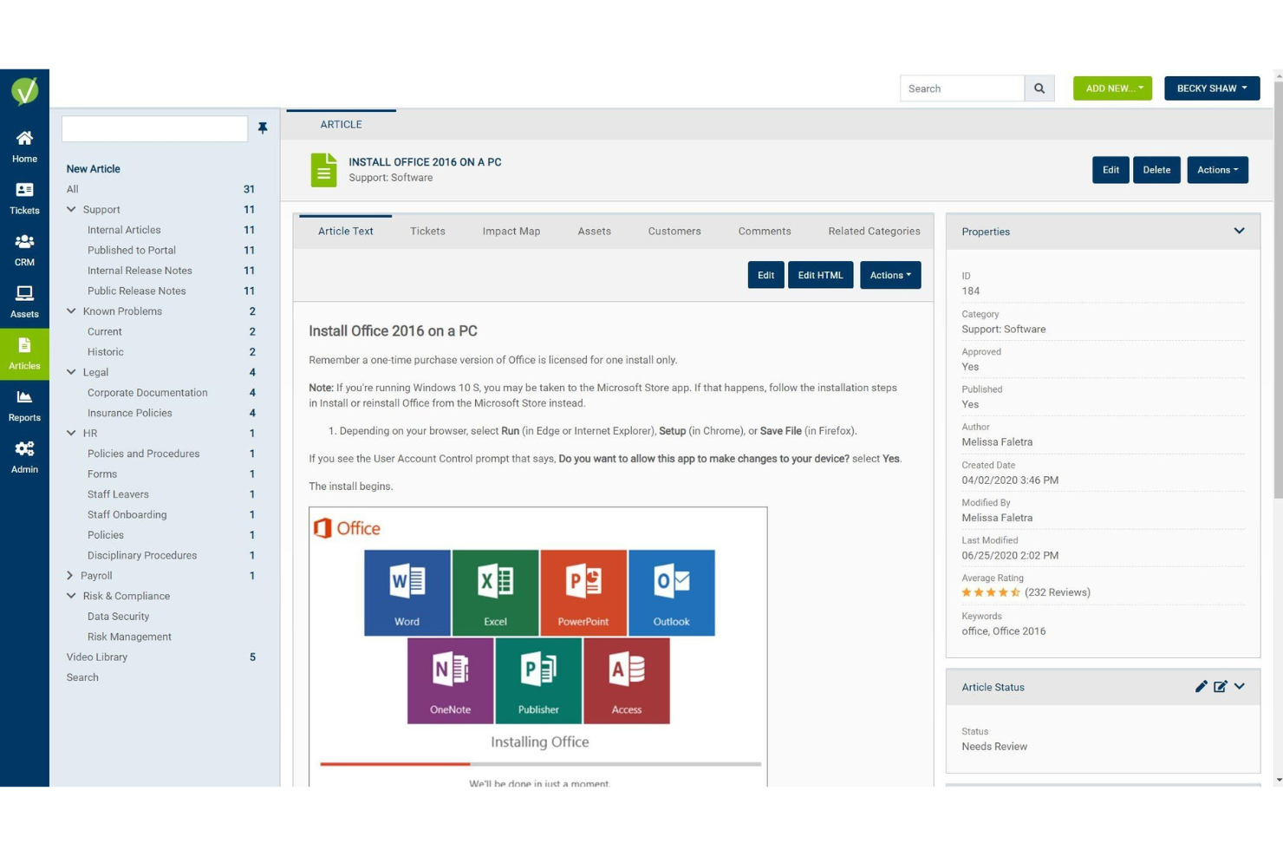Image resolution: width=1283 pixels, height=856 pixels.
Task: Open the Related Categories tab
Action: [874, 231]
